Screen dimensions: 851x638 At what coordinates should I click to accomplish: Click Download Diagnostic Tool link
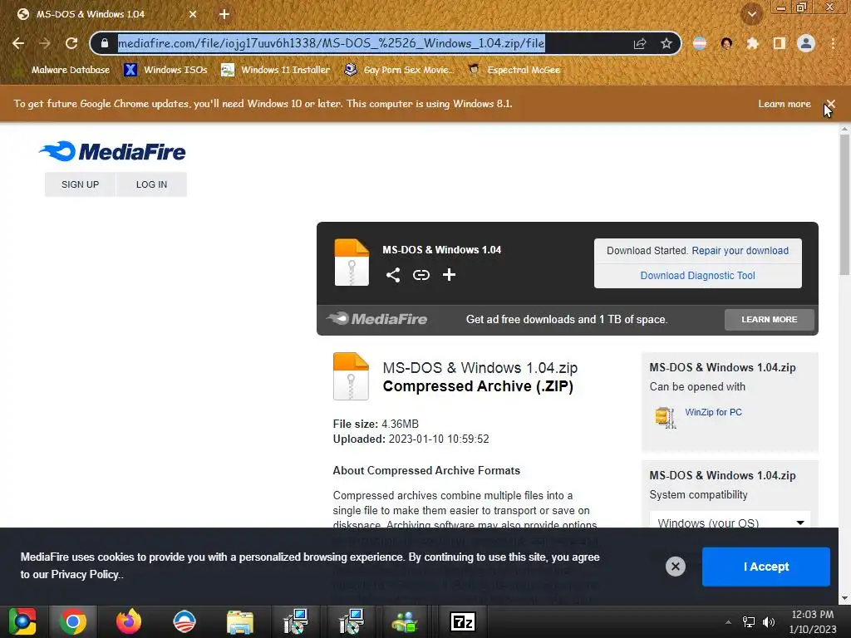pos(697,276)
